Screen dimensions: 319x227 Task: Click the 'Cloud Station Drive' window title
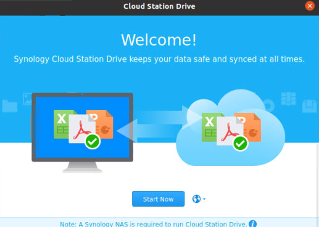pos(159,6)
